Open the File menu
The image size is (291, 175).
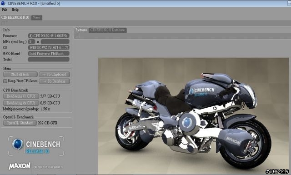[x=5, y=10]
